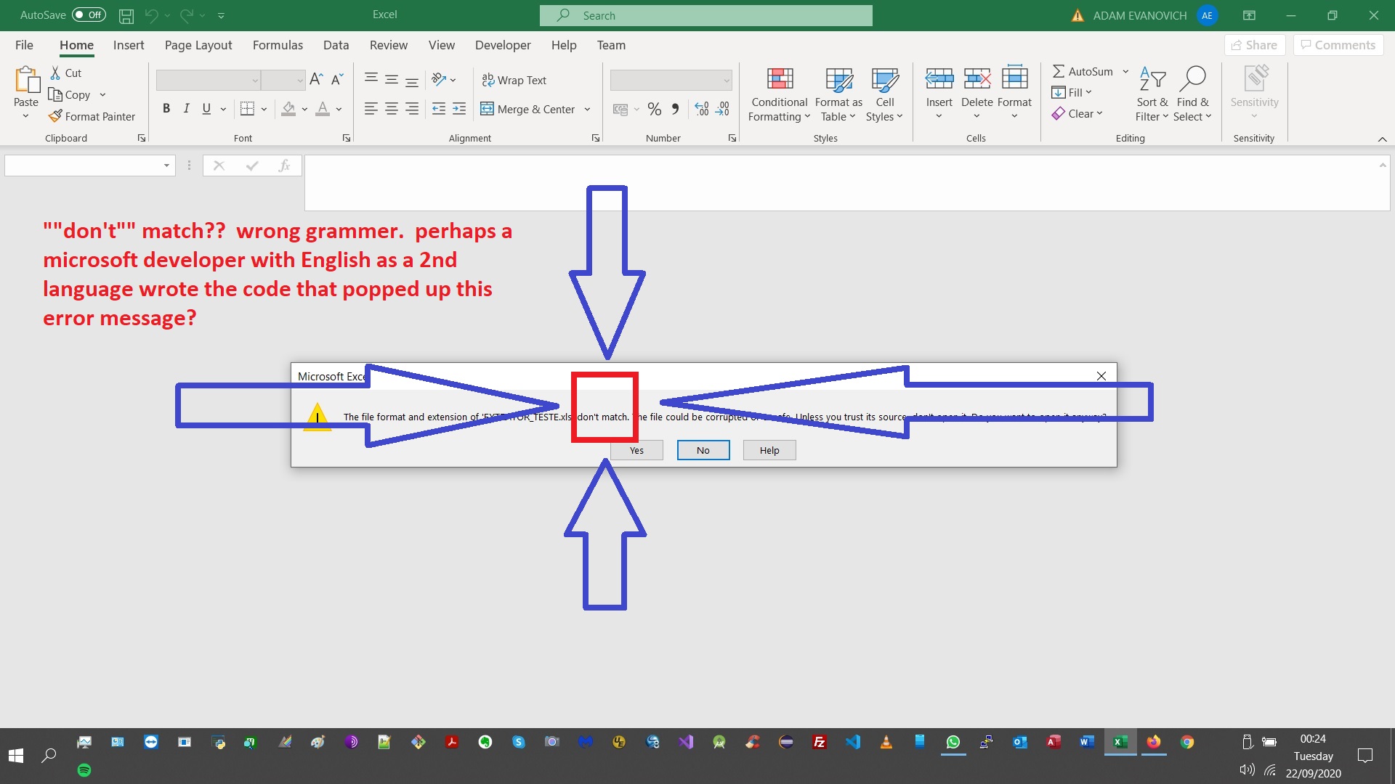Click the Increase Indent icon
The width and height of the screenshot is (1395, 784).
459,109
